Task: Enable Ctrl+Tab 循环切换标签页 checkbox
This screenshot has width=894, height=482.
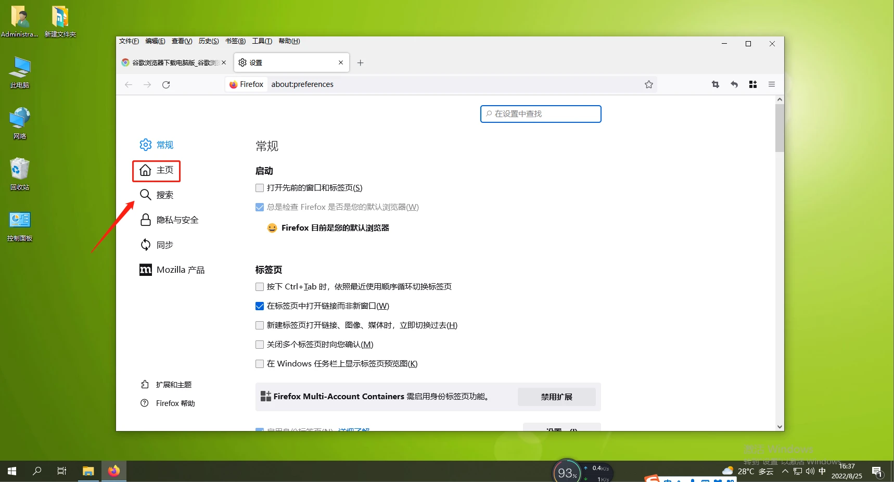Action: pos(260,287)
